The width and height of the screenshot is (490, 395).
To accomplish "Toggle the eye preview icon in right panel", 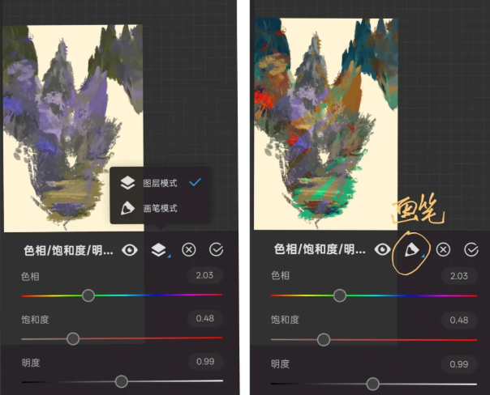I will 383,250.
